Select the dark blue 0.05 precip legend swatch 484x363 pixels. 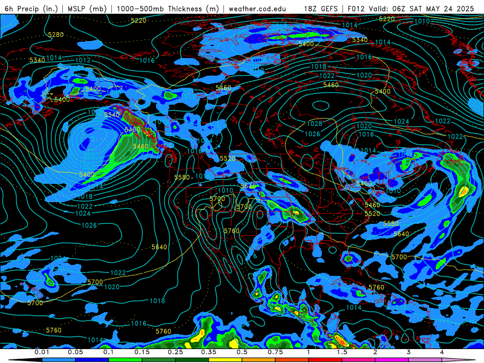tap(92, 360)
